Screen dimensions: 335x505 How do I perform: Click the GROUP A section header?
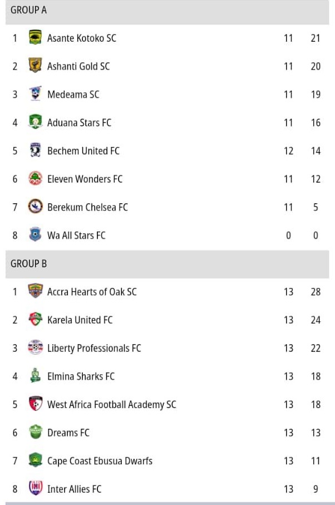pos(167,11)
